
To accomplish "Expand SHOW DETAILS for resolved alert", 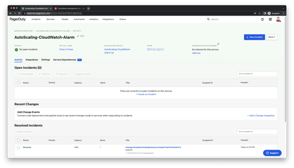I will coord(140,153).
